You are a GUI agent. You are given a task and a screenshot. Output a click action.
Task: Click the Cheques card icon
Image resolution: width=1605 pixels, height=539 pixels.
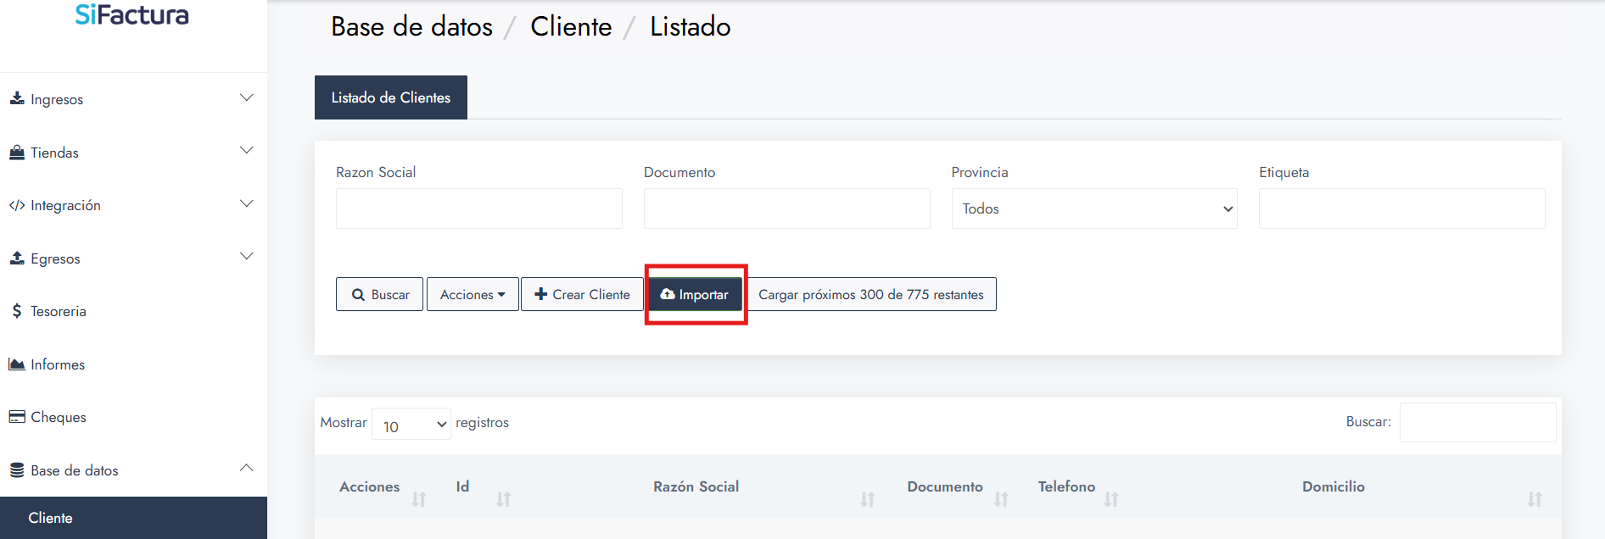coord(17,417)
